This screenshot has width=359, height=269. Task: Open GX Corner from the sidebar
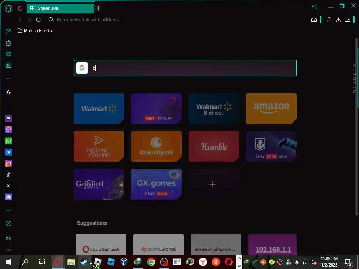(x=8, y=239)
